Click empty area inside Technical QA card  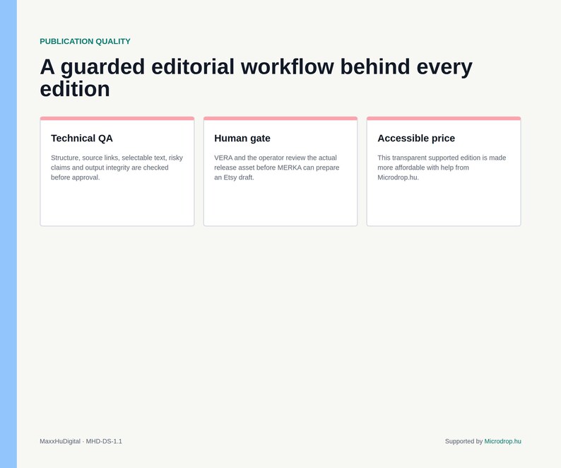(117, 204)
